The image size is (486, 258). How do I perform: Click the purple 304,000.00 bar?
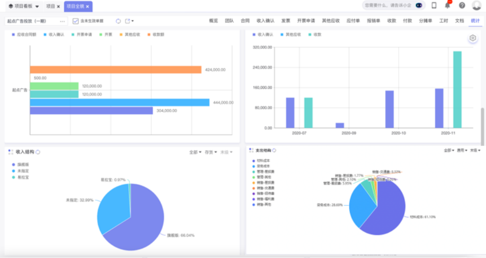pos(91,111)
